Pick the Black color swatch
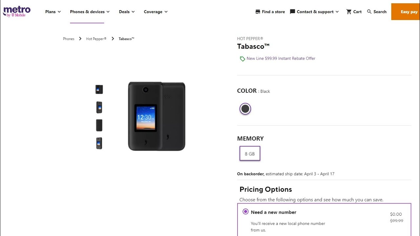The image size is (420, 236). tap(245, 108)
